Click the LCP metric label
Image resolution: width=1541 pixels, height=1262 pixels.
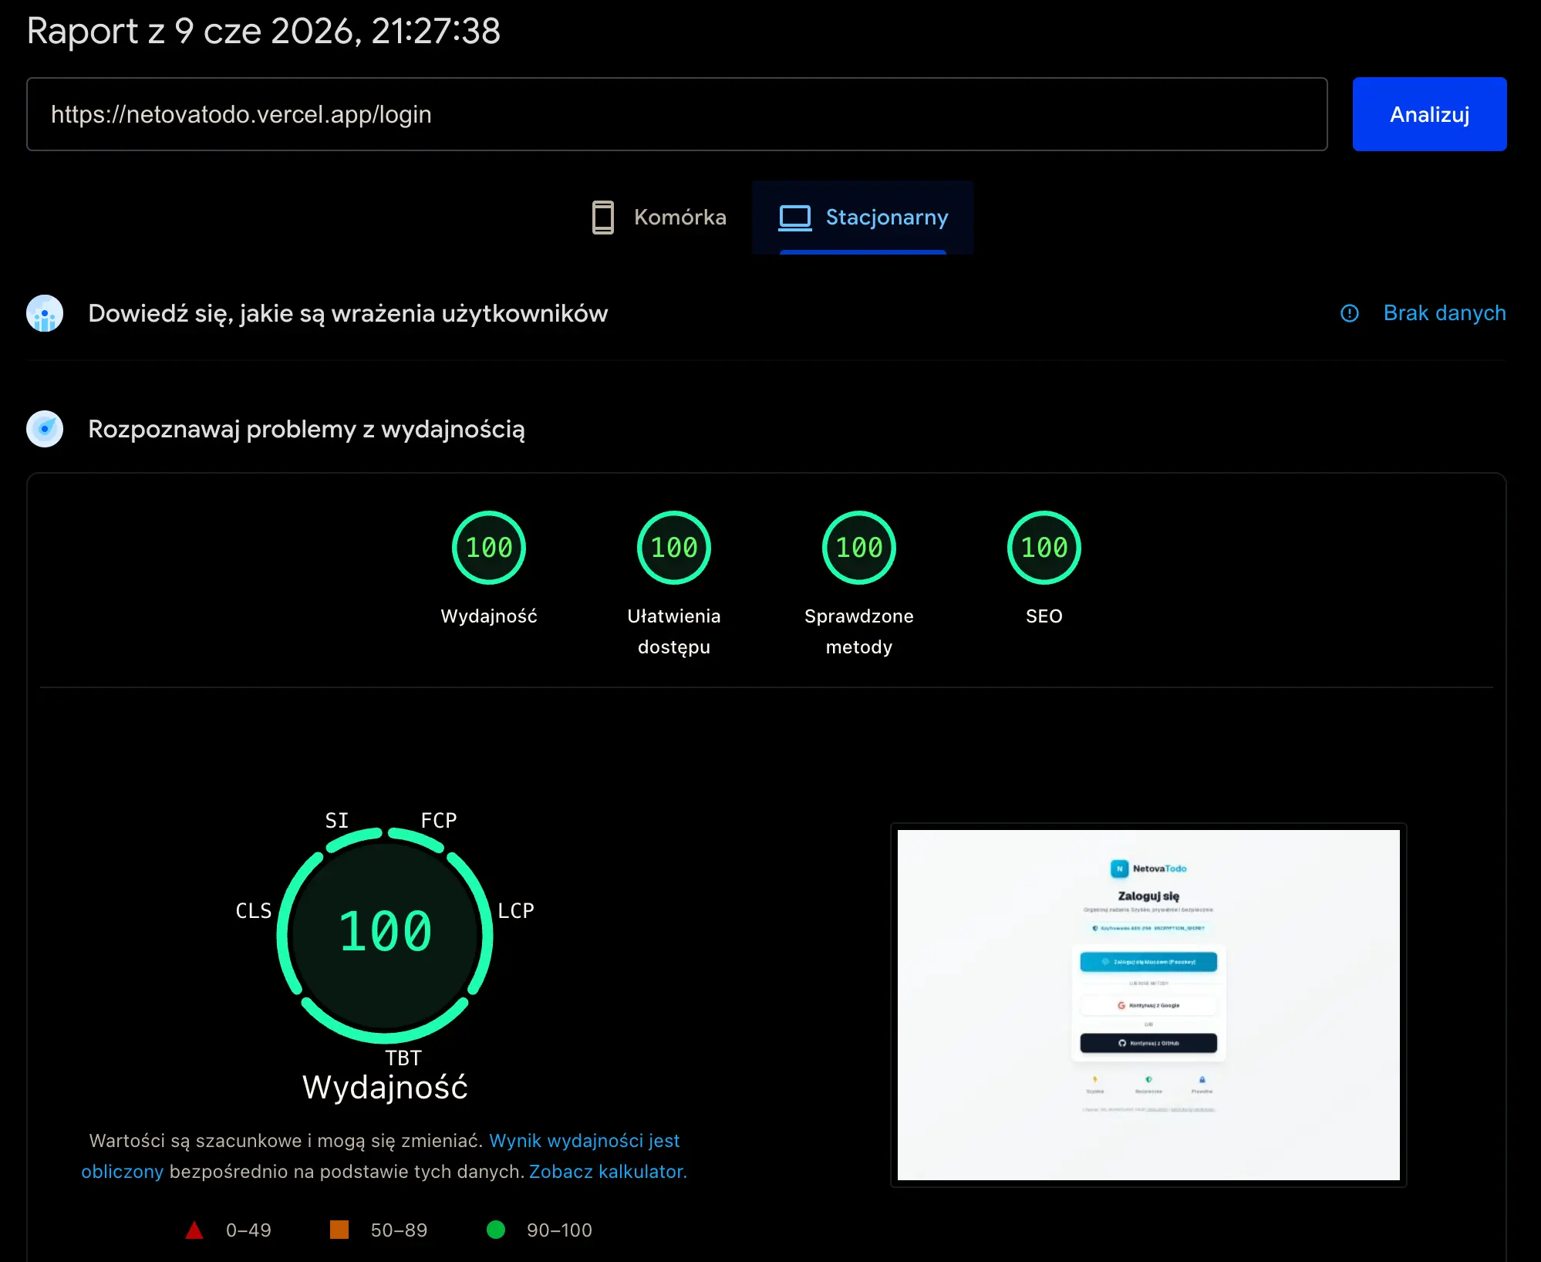pyautogui.click(x=515, y=910)
